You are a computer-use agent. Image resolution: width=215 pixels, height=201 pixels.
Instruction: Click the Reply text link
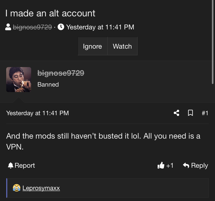tap(199, 166)
